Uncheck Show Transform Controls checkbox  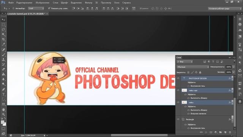pos(49,8)
